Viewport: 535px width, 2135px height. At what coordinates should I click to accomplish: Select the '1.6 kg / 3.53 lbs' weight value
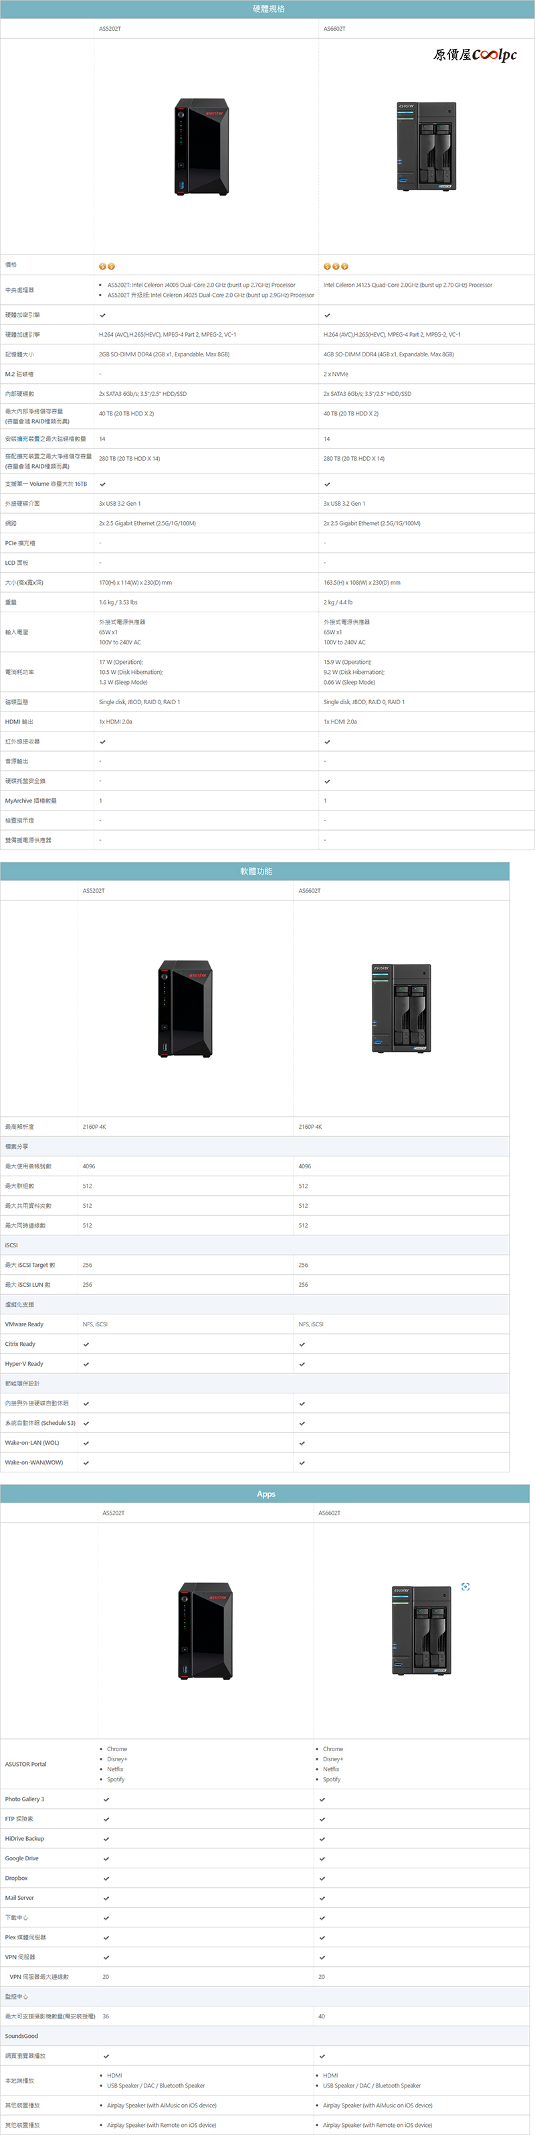click(118, 602)
